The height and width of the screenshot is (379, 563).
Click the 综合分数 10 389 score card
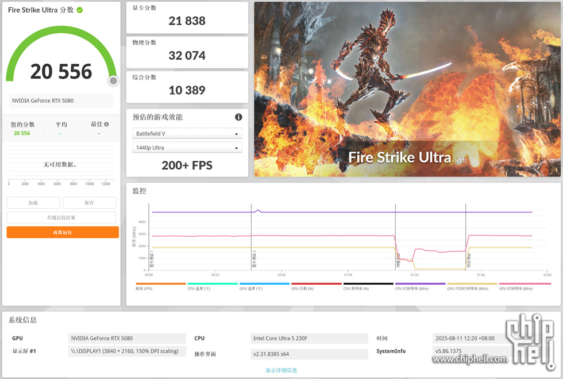coord(187,87)
